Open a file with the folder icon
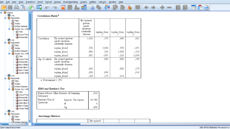This screenshot has width=230, height=129. click(3, 8)
